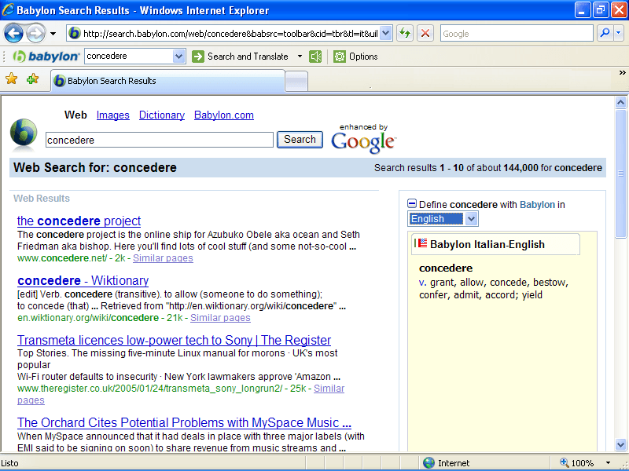Image resolution: width=629 pixels, height=471 pixels.
Task: Open the Search and Translate dropdown arrow
Action: point(300,57)
